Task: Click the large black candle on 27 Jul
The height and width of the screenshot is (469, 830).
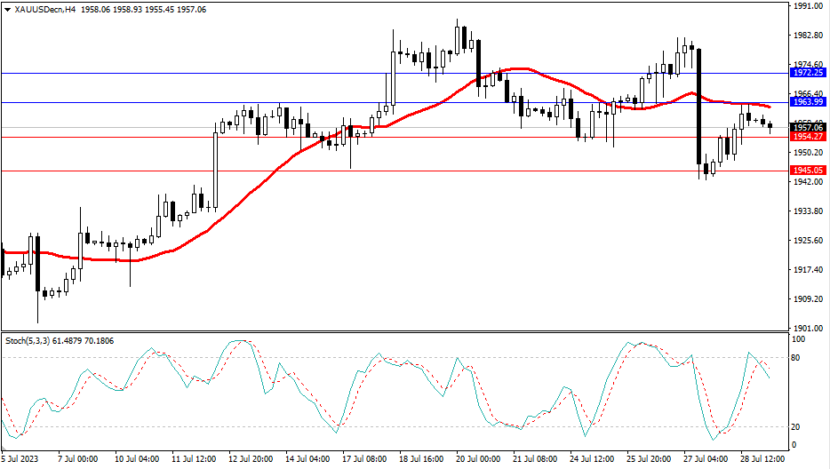Action: [699, 107]
